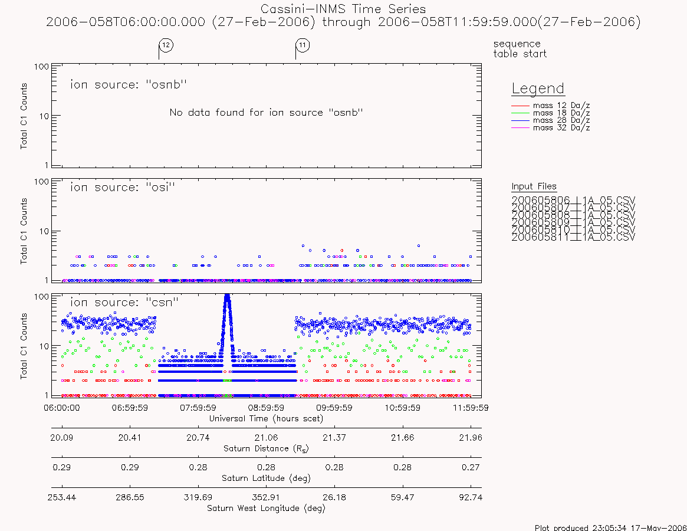Click the ion source "csn" panel label
The height and width of the screenshot is (531, 687).
click(124, 302)
